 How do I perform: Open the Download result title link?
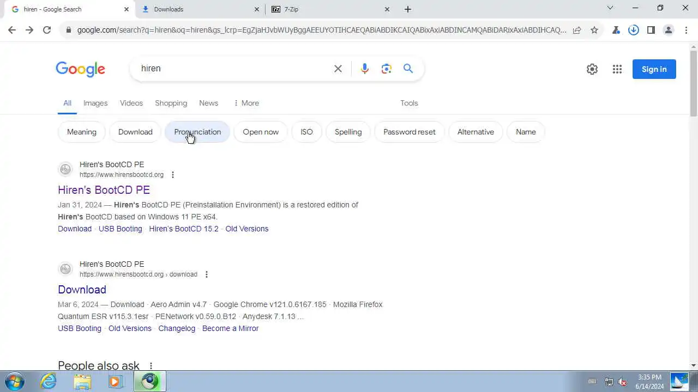(x=82, y=290)
